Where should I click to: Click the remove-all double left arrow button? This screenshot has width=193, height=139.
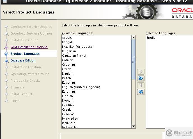[x=141, y=92]
